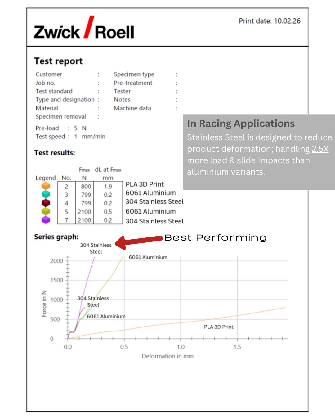
Task: Click '304 Stainless Steel' label near graph's 1000 N line
Action: (x=93, y=301)
